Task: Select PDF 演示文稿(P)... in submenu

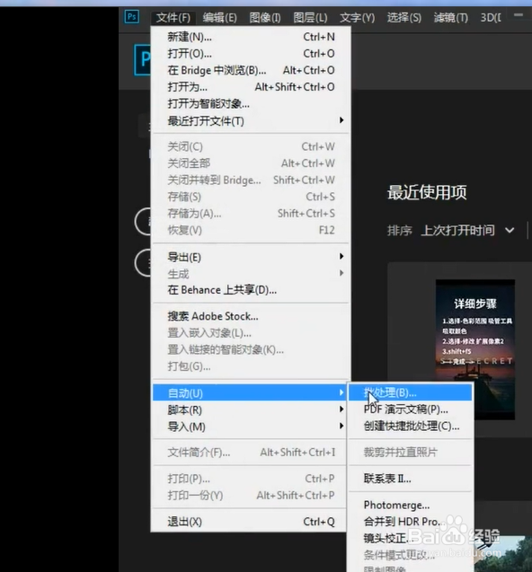Action: (411, 409)
